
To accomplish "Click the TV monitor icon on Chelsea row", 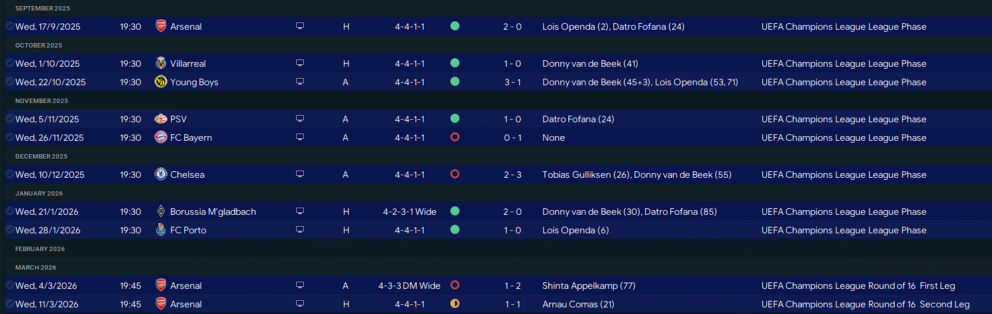I will click(300, 175).
